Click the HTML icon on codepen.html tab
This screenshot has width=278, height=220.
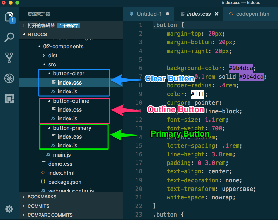(x=231, y=14)
